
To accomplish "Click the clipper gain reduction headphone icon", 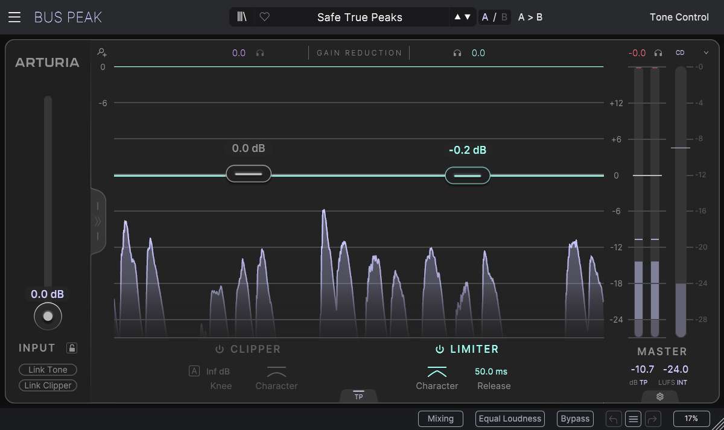I will pyautogui.click(x=260, y=53).
